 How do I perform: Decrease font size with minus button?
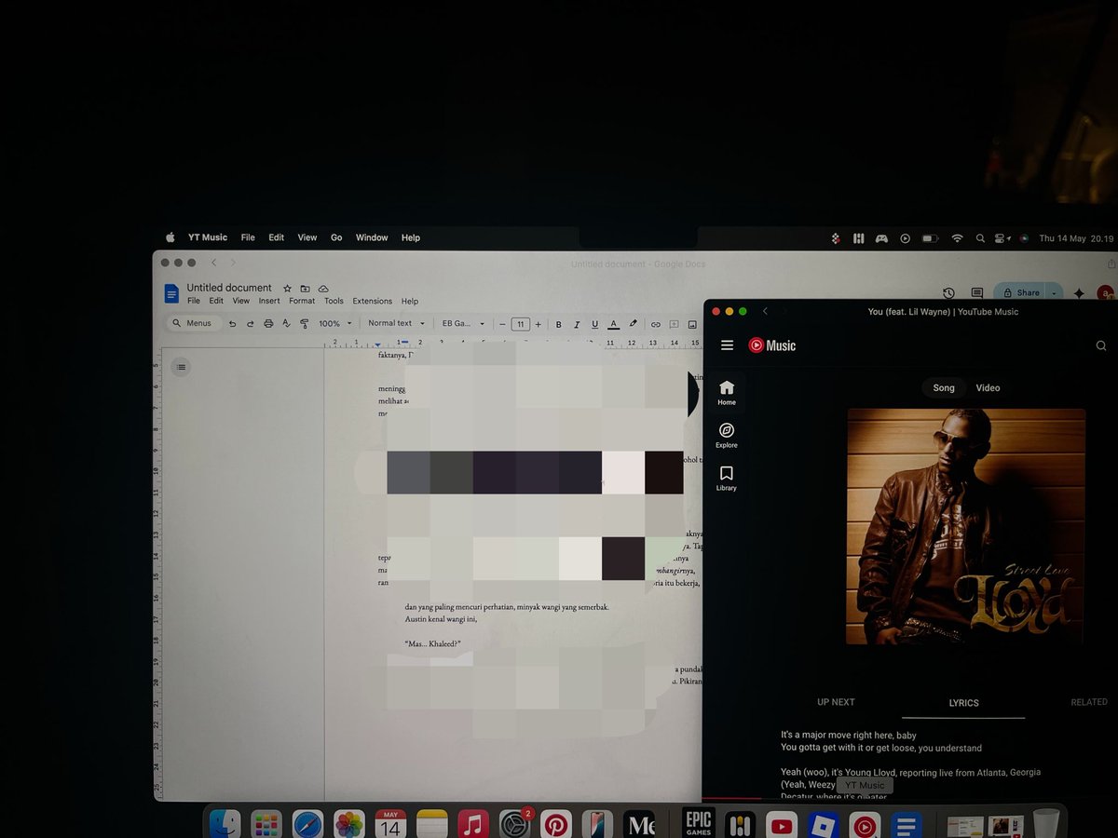[502, 324]
